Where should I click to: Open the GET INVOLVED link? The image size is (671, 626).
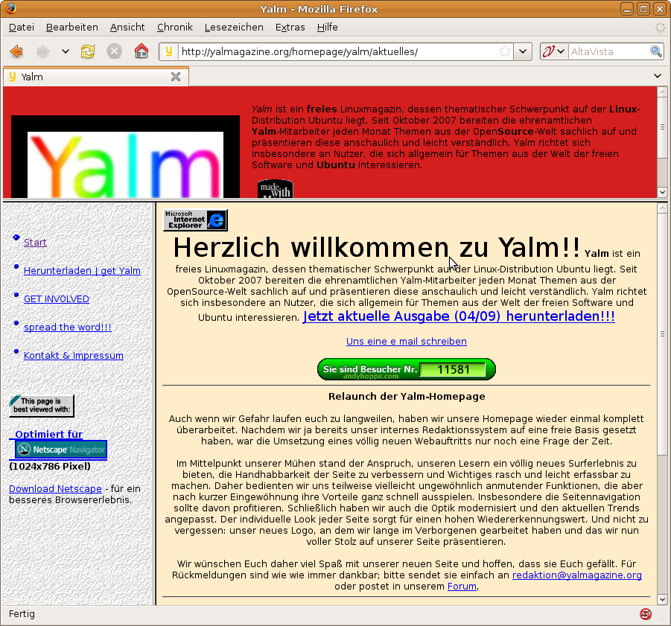pos(57,299)
